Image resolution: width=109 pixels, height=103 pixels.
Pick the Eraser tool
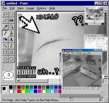point(5,20)
